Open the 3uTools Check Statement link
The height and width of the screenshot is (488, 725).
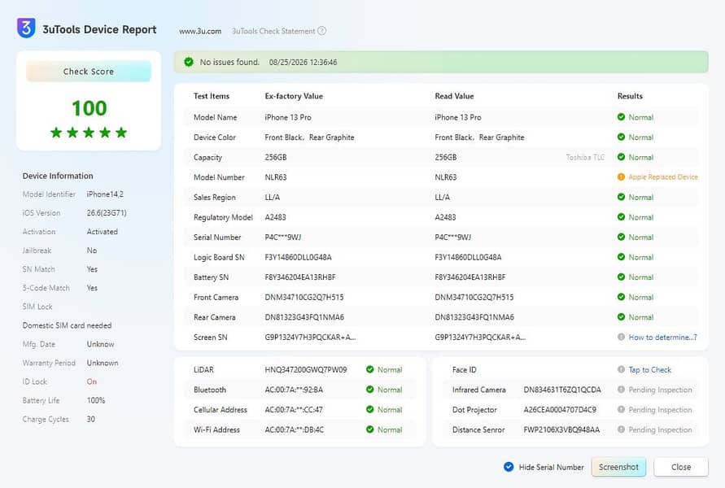(273, 31)
